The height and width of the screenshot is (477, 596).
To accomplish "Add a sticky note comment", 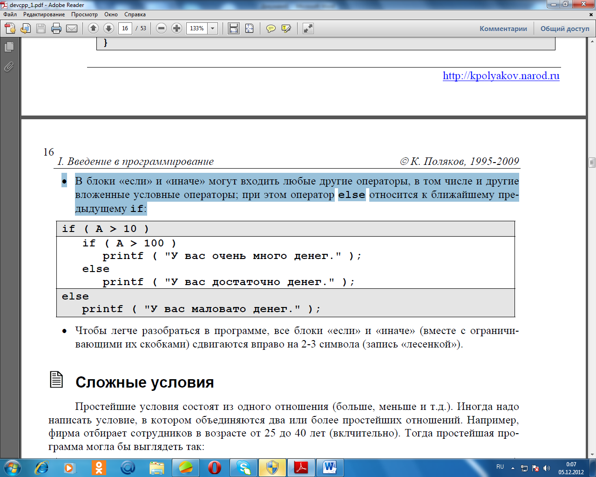I will coord(271,28).
